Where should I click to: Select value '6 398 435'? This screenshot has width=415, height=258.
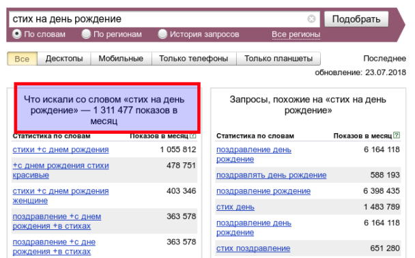(x=382, y=191)
